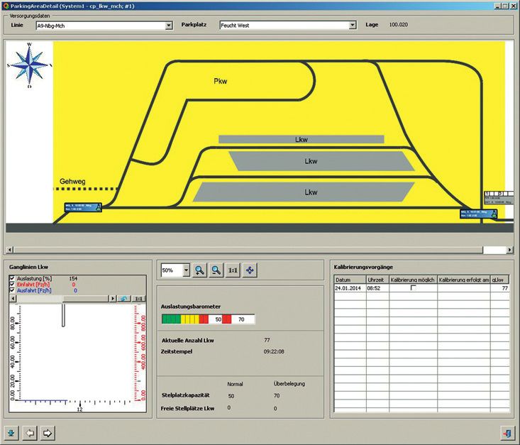Expand the Parkplatz dropdown list

pos(353,26)
